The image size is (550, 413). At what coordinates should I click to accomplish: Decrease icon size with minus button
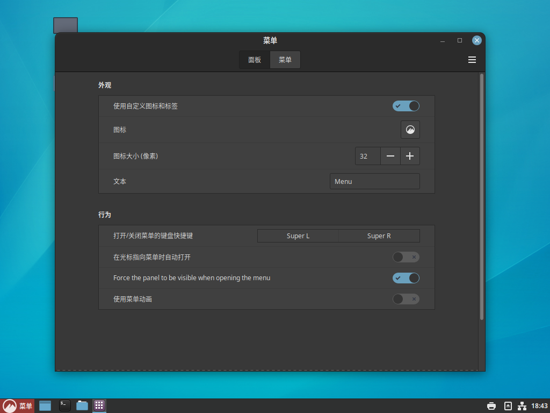pos(390,156)
